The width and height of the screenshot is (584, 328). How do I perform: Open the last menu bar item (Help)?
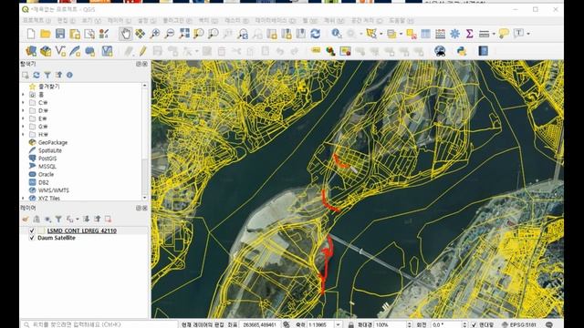pyautogui.click(x=401, y=20)
